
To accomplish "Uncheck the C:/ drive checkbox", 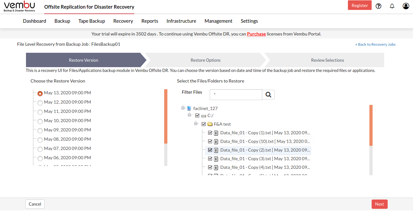I will (x=197, y=116).
